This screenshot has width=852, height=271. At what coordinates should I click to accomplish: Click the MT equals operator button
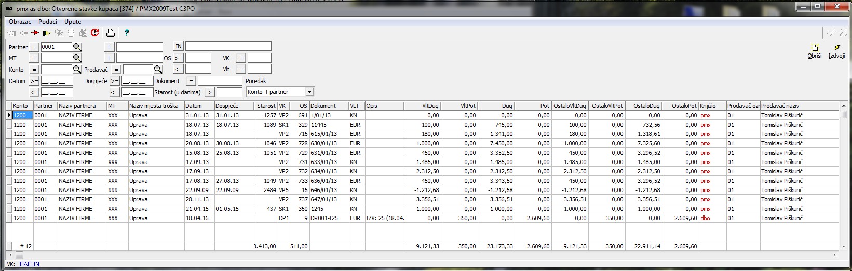[x=34, y=58]
